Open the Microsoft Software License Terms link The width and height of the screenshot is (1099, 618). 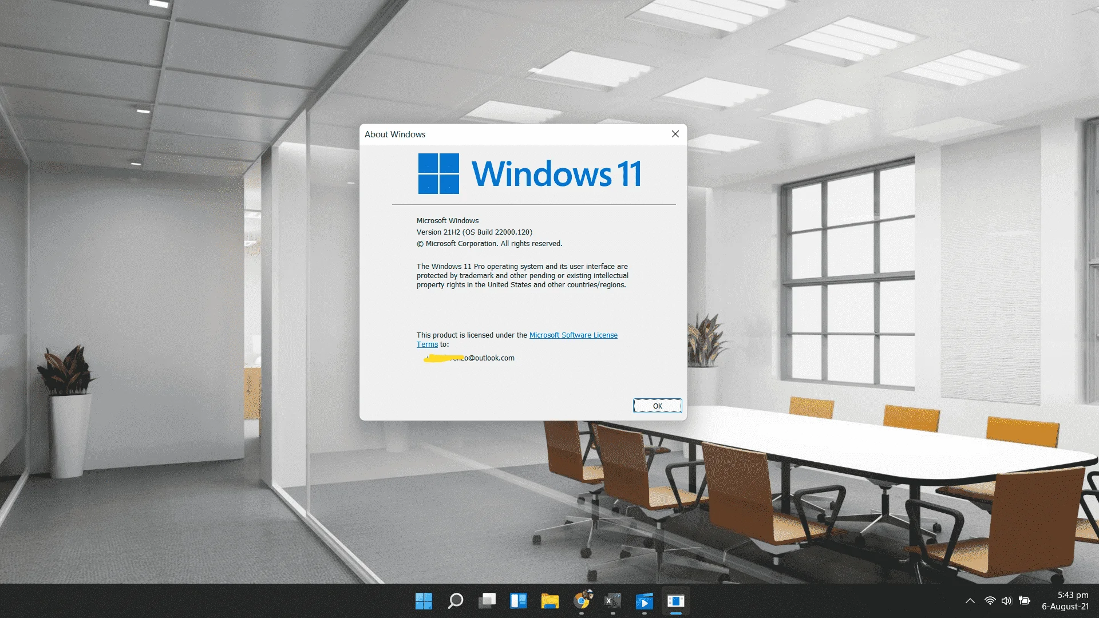573,335
